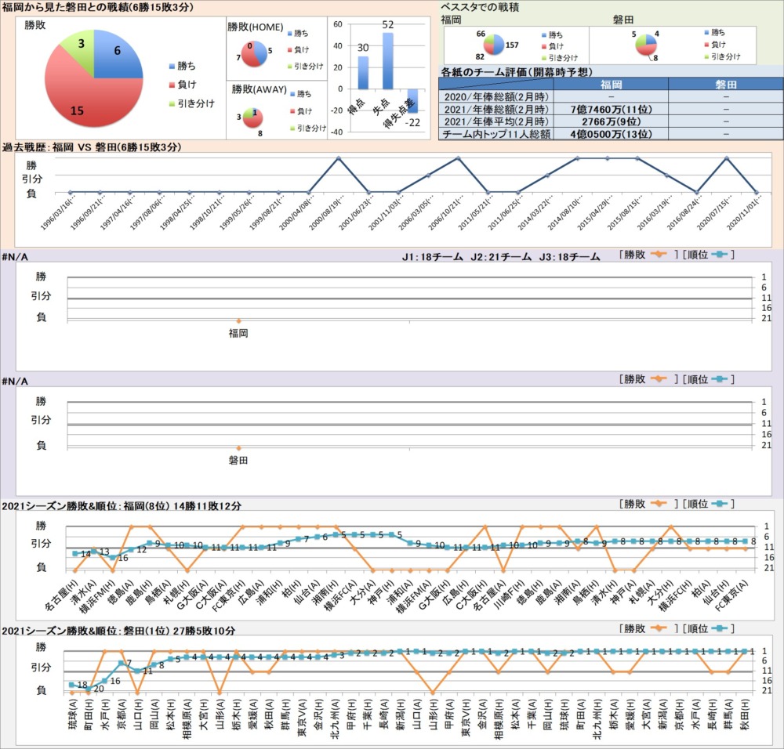The width and height of the screenshot is (784, 749).
Task: Click green 引き分け legend swatch beside main pie
Action: pos(172,103)
